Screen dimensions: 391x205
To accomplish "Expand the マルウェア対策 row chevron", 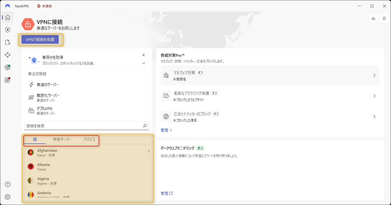I will coord(374,75).
